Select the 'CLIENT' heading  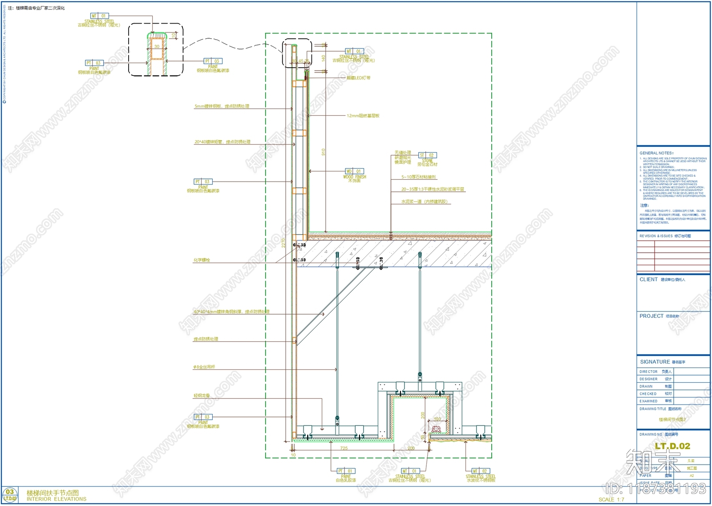coord(648,279)
